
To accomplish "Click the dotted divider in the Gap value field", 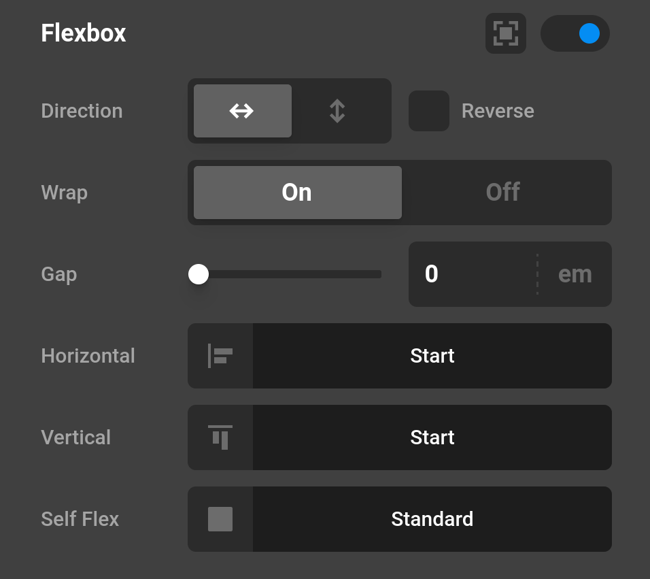I will tap(536, 274).
